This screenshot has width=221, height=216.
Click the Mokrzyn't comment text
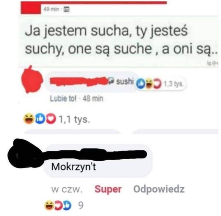[74, 167]
